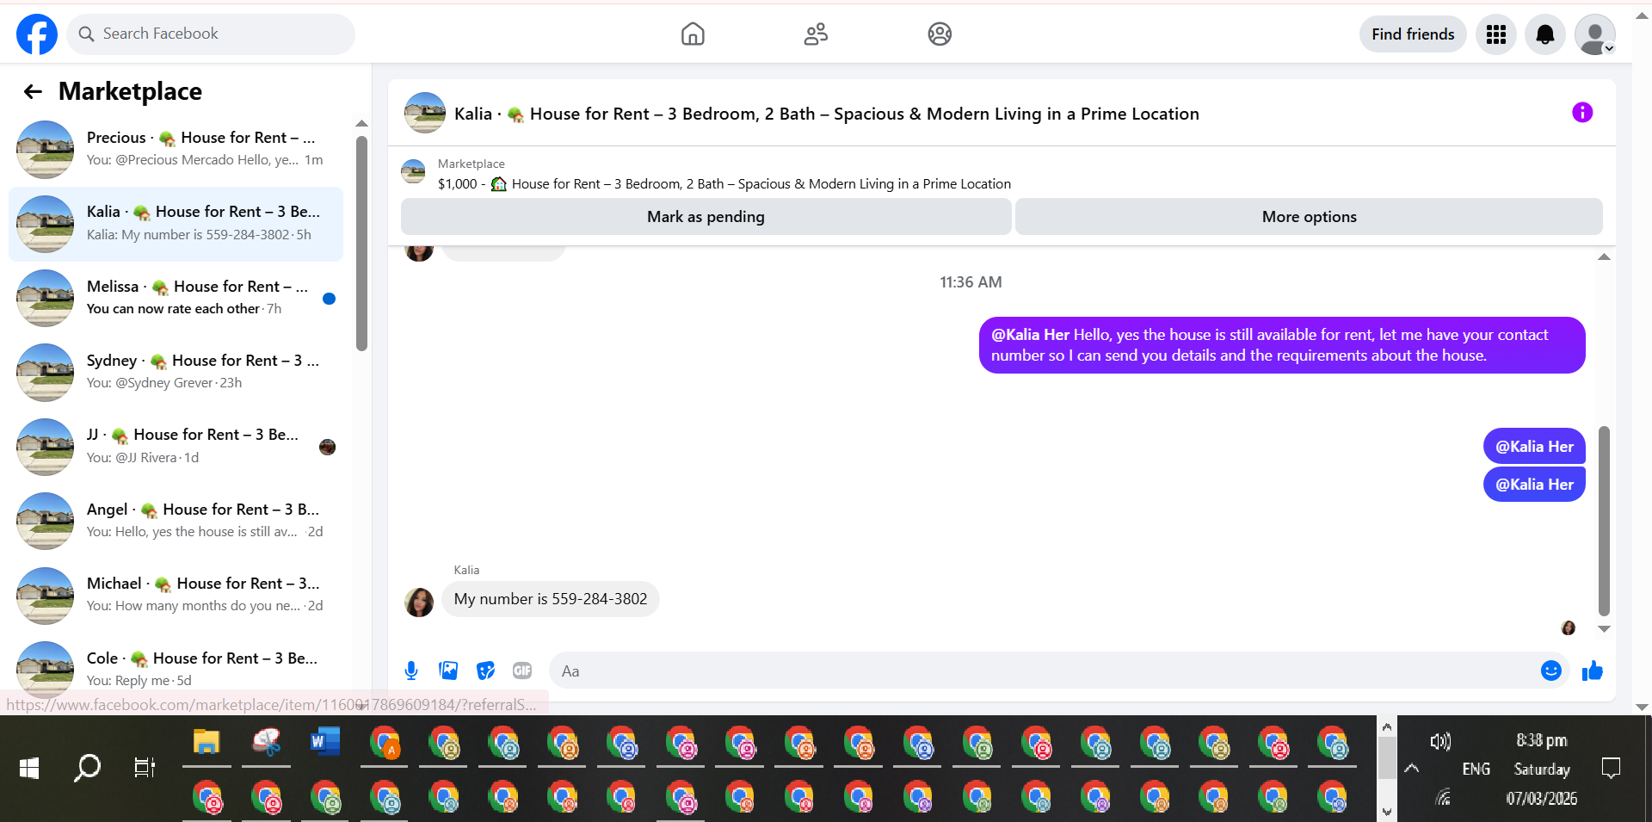This screenshot has width=1652, height=822.
Task: Open the Windows Start menu
Action: tap(28, 768)
